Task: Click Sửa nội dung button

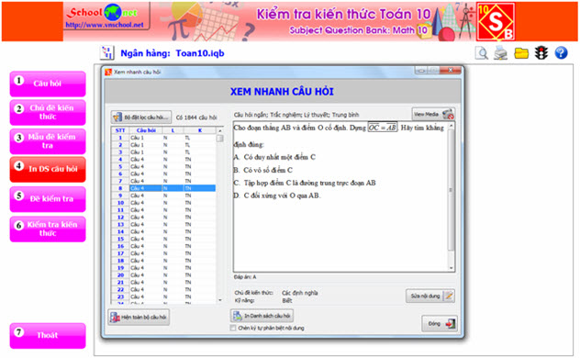Action: [430, 296]
